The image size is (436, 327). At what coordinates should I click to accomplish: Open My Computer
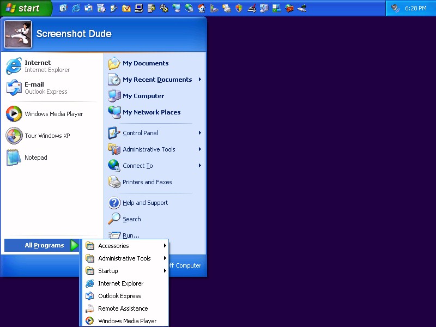pyautogui.click(x=143, y=96)
